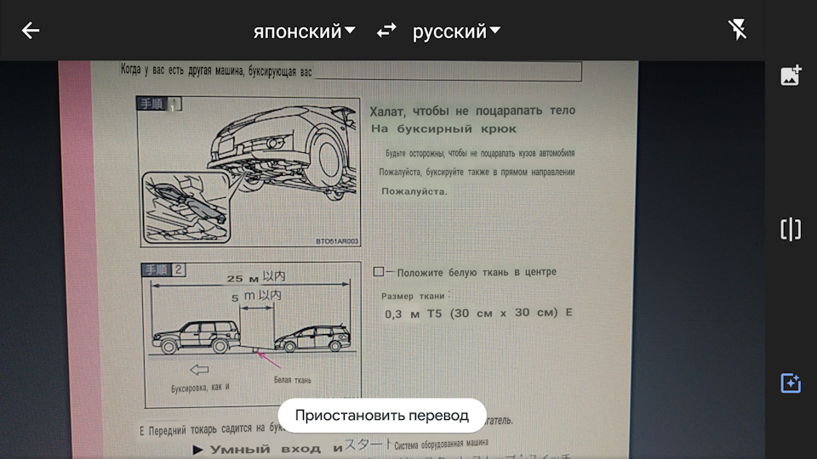Tick the square before "Положите белую ткань"

[x=379, y=272]
